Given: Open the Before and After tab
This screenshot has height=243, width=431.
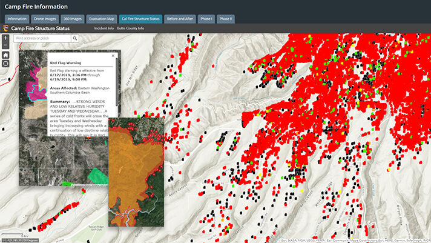Looking at the screenshot, I should (180, 19).
